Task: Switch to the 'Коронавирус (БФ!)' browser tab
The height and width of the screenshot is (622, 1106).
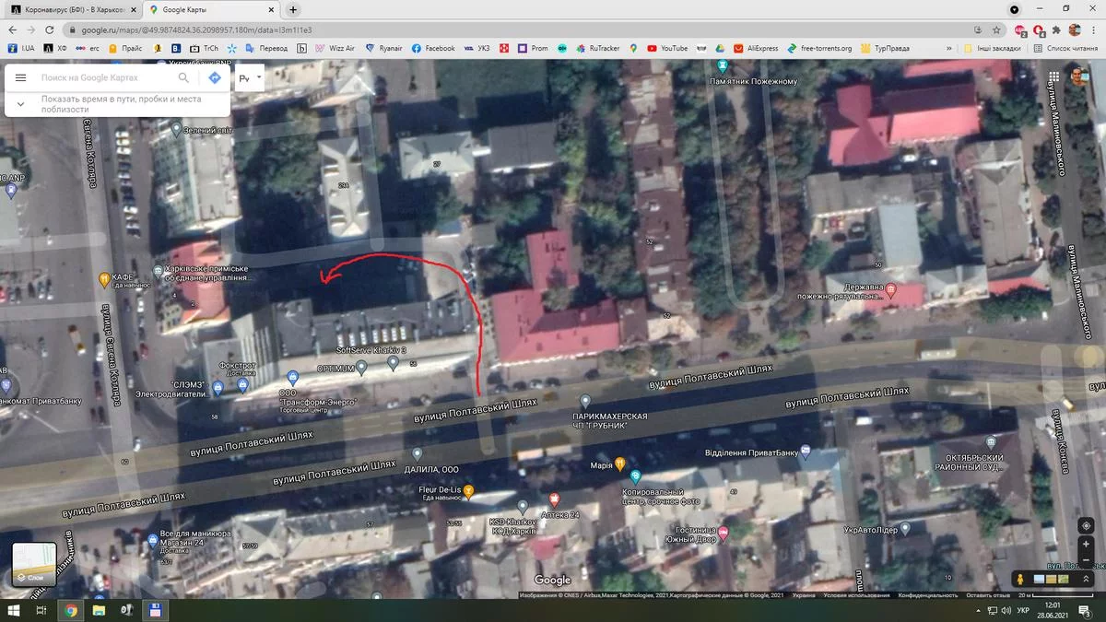Action: coord(72,10)
